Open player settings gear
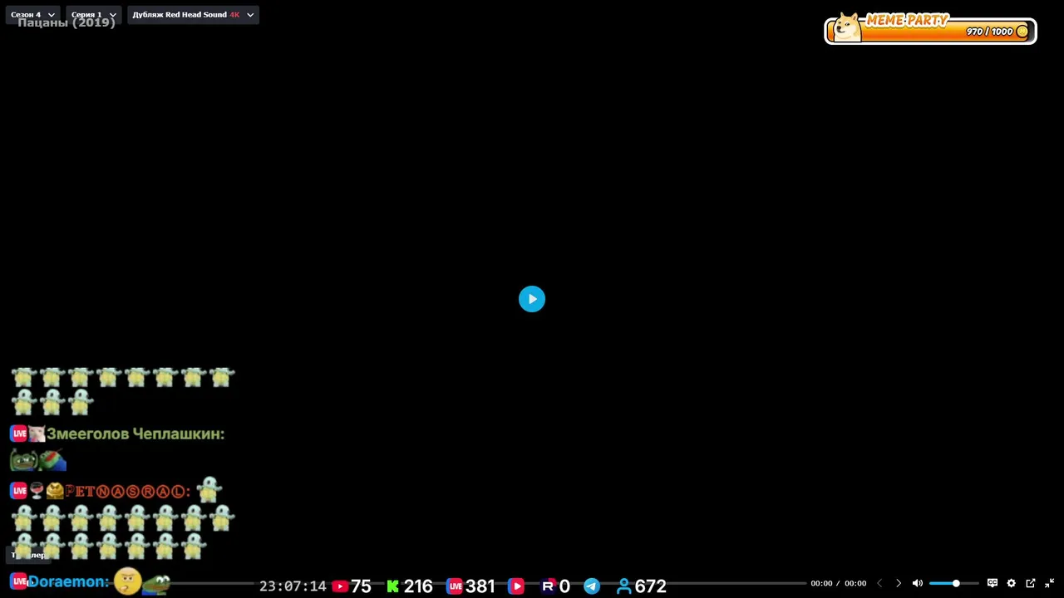Screen dimensions: 1064x598 pos(1012,583)
